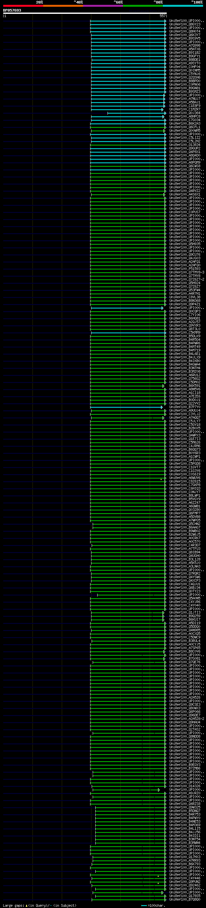
Task: Click UniRef100_Q5H935 label
Action: [x=185, y=244]
